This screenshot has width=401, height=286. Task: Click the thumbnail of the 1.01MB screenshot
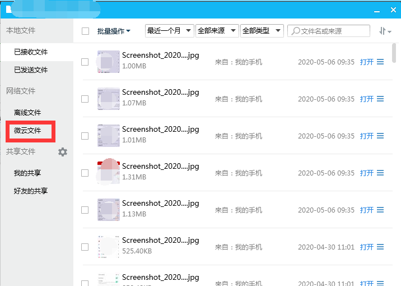point(108,136)
